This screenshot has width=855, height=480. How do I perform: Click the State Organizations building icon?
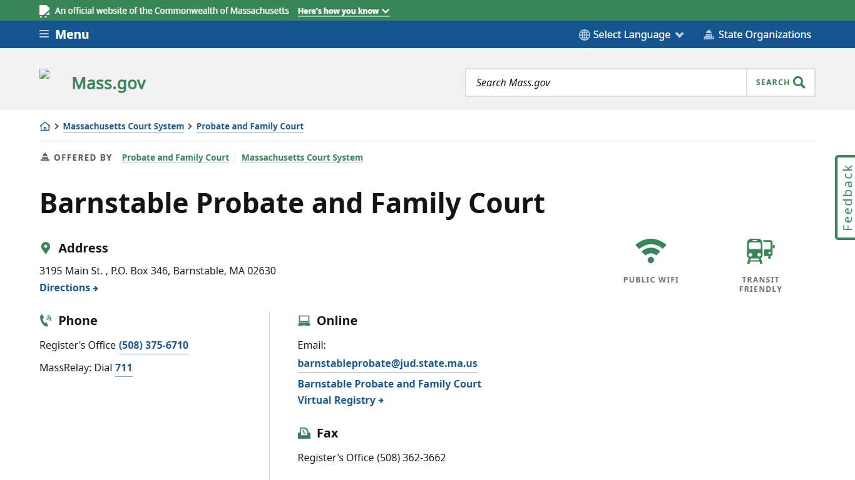click(x=709, y=34)
